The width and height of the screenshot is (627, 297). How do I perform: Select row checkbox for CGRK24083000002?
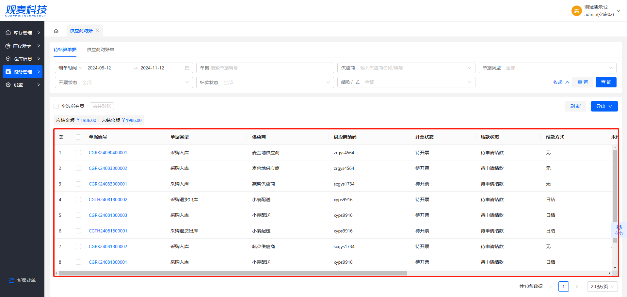78,168
